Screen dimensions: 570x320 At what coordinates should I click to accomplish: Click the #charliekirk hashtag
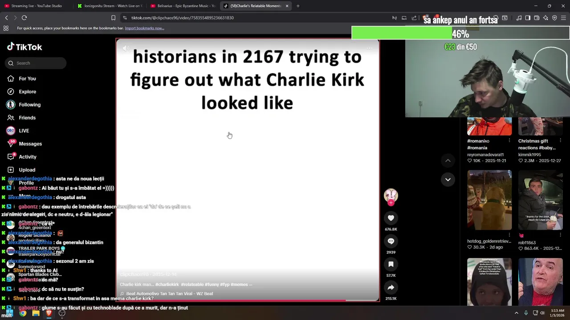coord(167,284)
